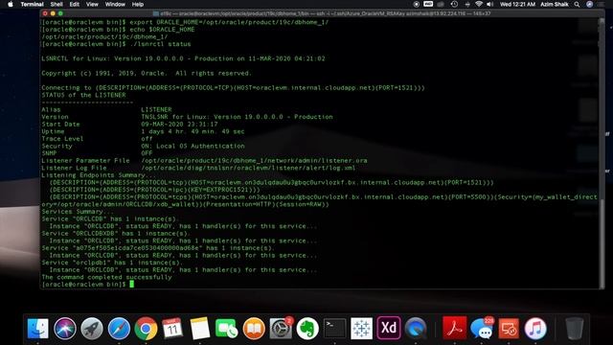Click the 'Copyright (c) 1991, 2019, Oracle' line
This screenshot has width=613, height=345.
click(x=147, y=73)
